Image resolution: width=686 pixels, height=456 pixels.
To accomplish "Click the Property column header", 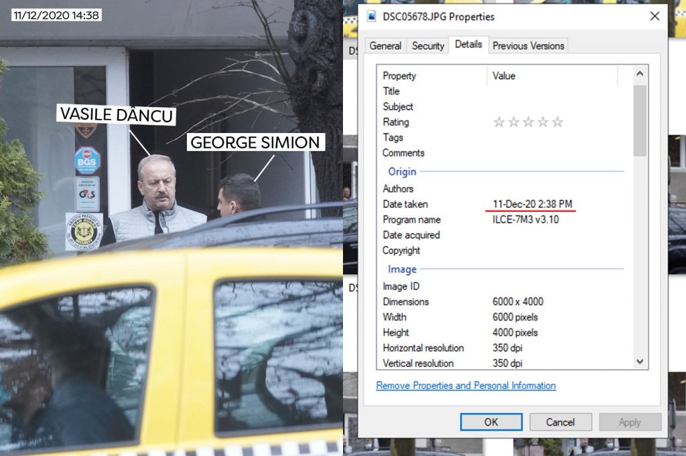I will click(x=399, y=76).
